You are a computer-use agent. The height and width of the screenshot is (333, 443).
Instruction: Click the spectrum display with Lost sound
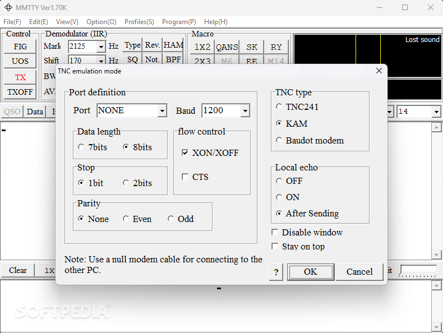click(x=367, y=55)
